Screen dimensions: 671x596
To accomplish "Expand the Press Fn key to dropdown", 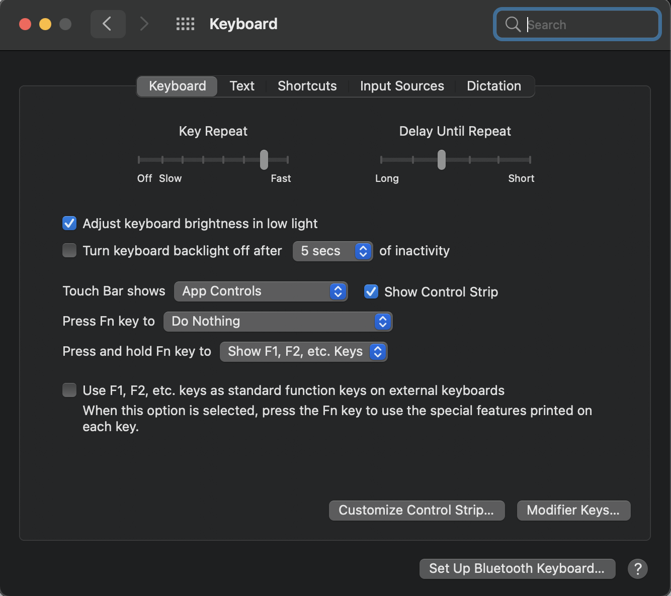I will [278, 322].
